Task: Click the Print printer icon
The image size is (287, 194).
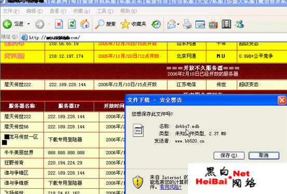Action: pos(187,24)
